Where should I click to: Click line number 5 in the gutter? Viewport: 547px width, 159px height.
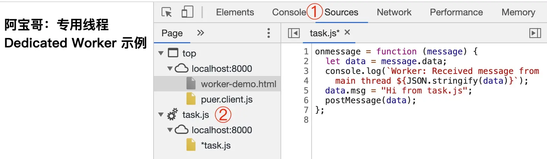[306, 91]
